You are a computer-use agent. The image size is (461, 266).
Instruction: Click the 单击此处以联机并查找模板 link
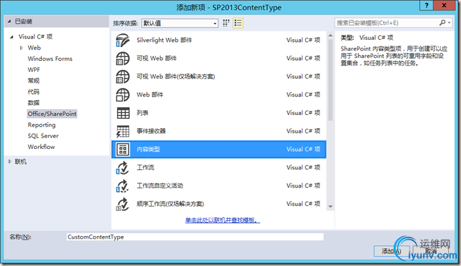point(223,220)
